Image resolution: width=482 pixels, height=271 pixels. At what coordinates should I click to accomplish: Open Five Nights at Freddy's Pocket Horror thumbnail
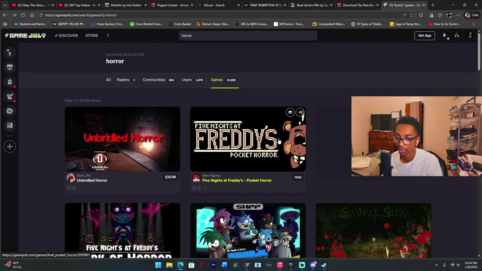point(248,139)
